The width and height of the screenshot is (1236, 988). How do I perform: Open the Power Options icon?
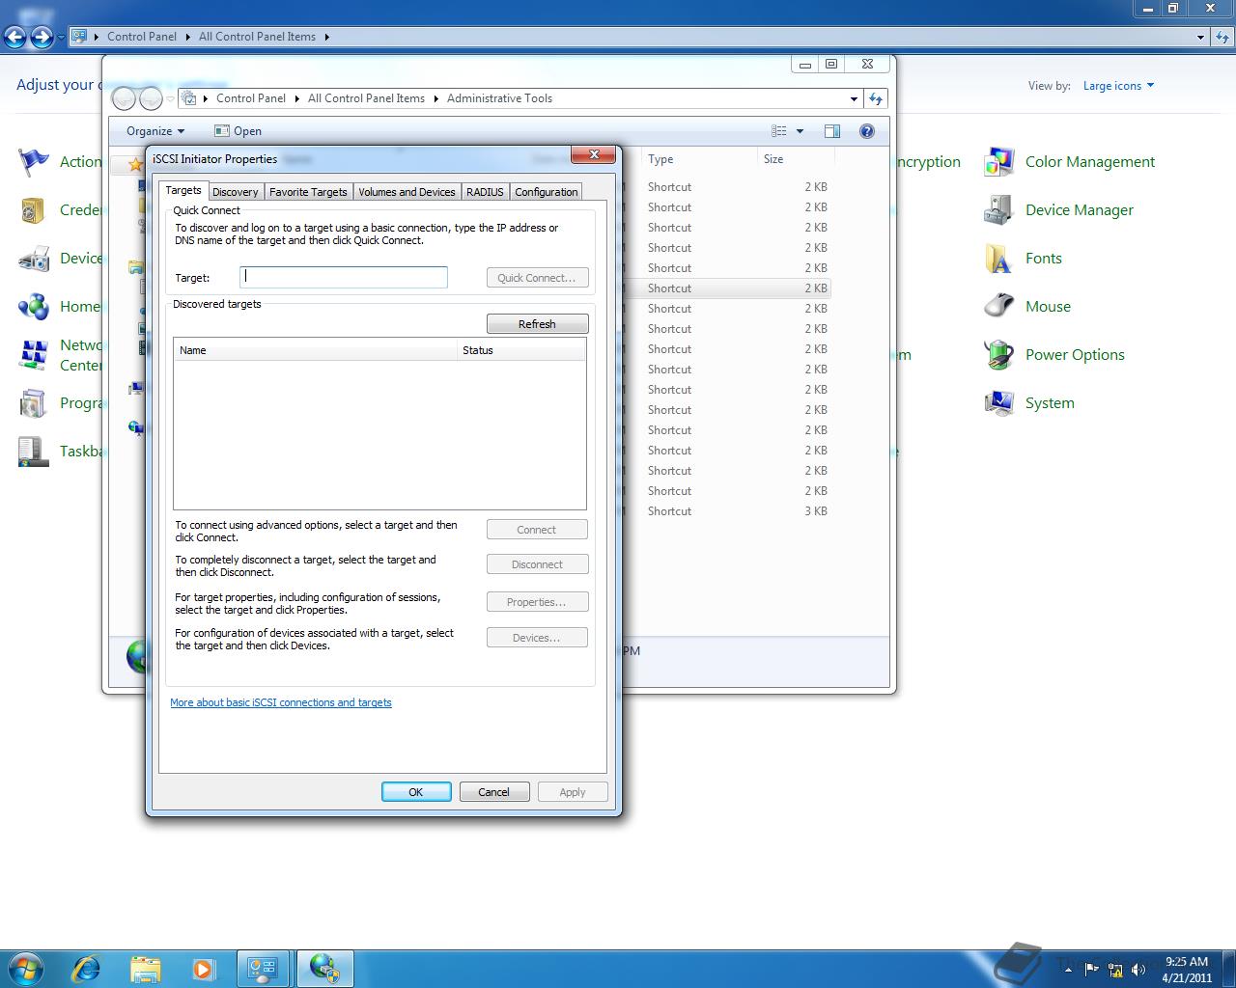(999, 355)
